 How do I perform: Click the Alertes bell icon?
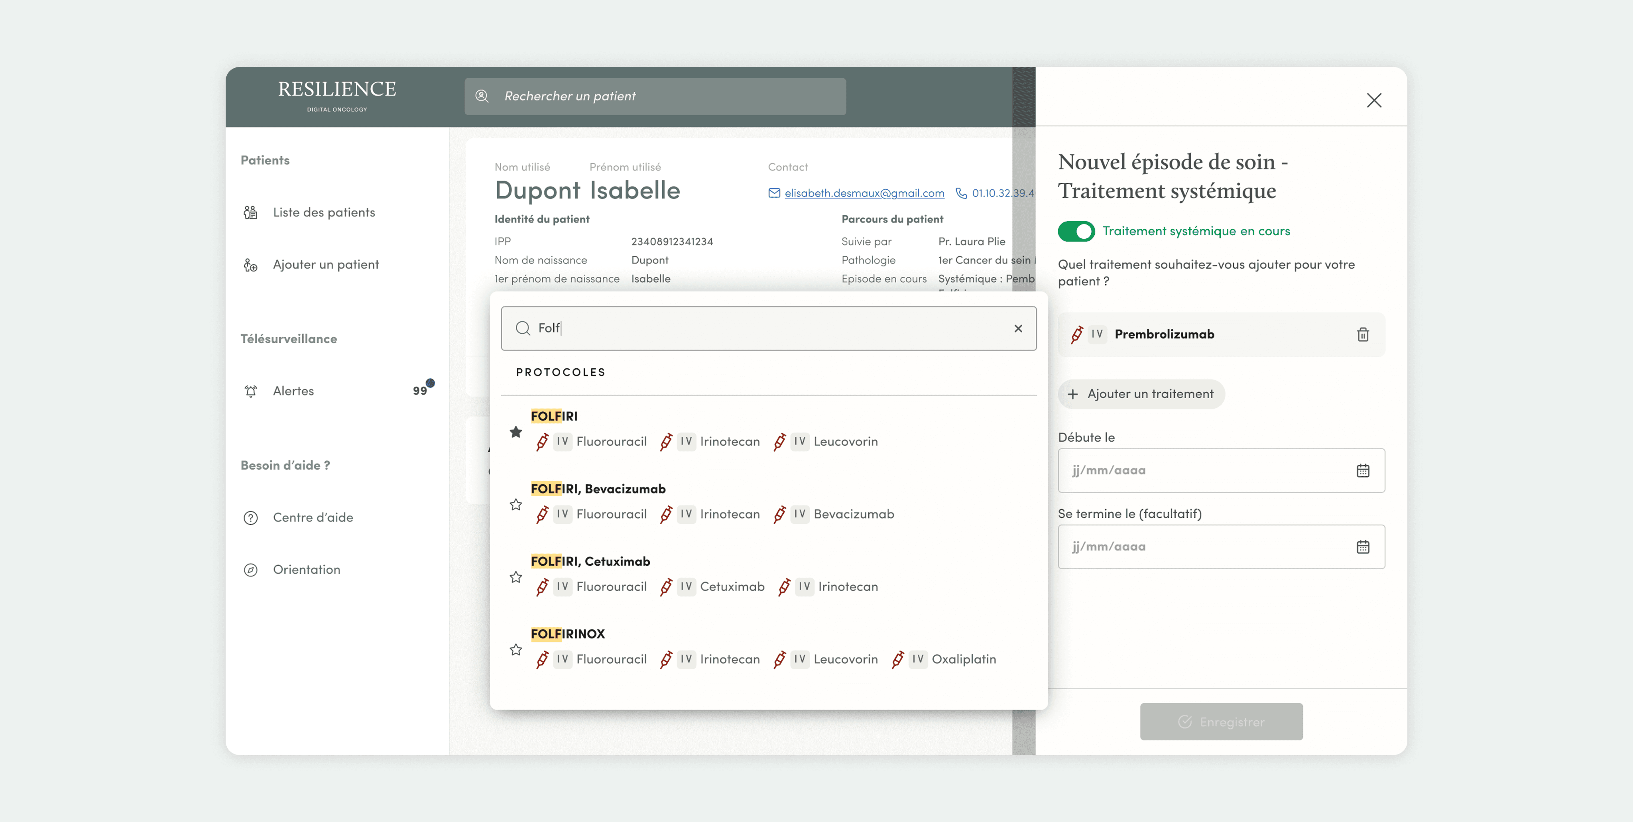click(251, 391)
